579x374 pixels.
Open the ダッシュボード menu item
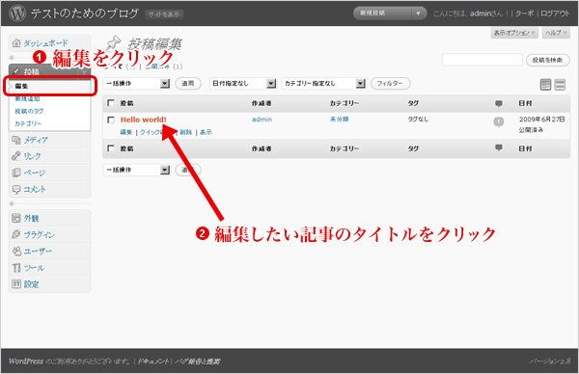(x=45, y=43)
